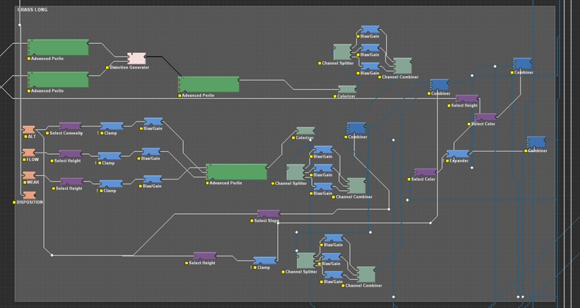Click the Select Convexity node
This screenshot has width=580, height=308.
coord(71,126)
